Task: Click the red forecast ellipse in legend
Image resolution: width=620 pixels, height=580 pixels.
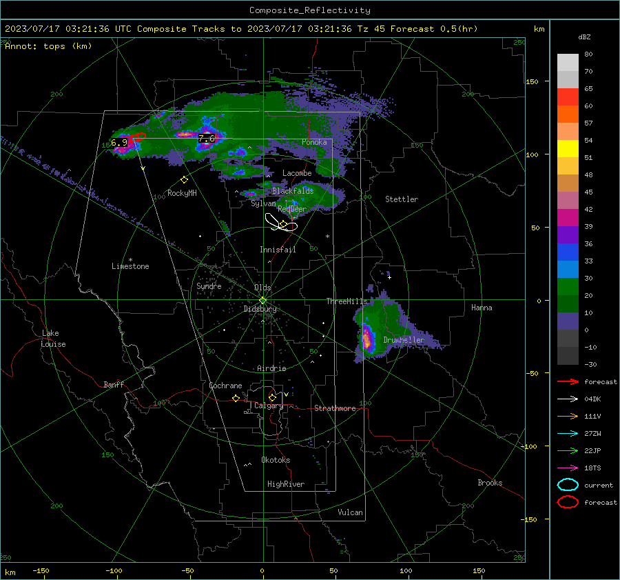Action: coord(568,502)
